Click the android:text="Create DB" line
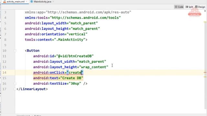Image resolution: width=207 pixels, height=116 pixels. tap(58, 78)
